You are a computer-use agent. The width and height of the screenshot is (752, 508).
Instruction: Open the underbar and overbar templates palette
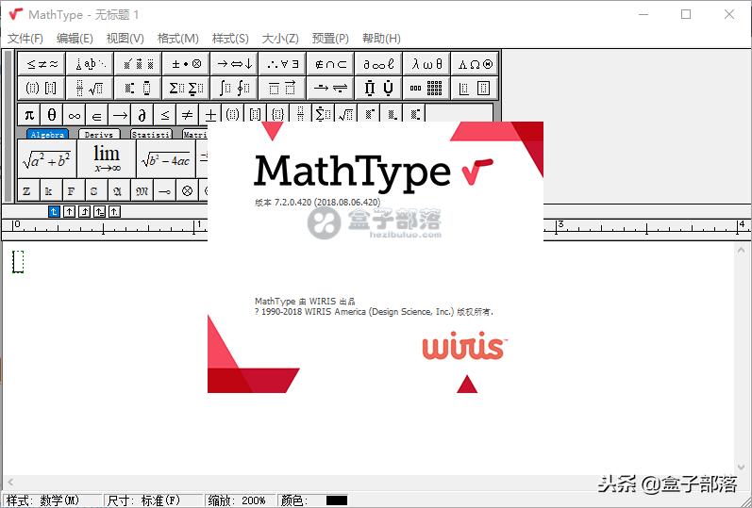point(282,88)
